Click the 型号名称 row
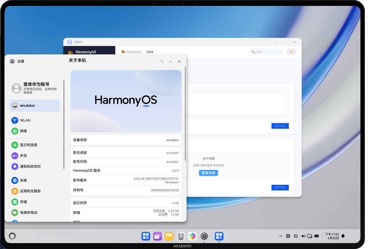 click(x=126, y=153)
